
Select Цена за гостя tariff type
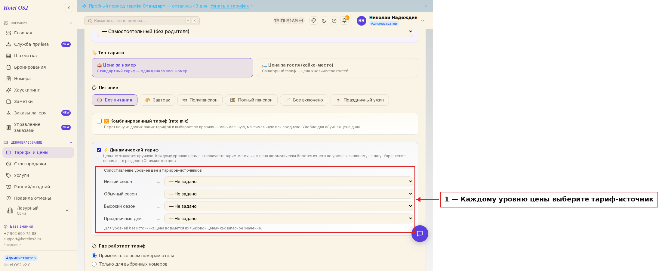coord(337,68)
